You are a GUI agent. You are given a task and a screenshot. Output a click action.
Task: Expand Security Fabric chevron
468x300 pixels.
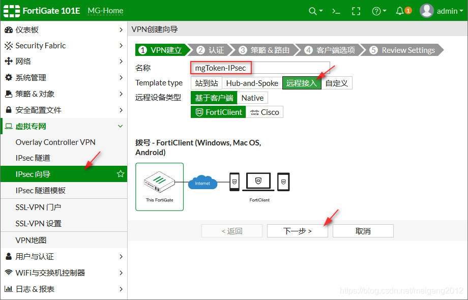click(121, 46)
